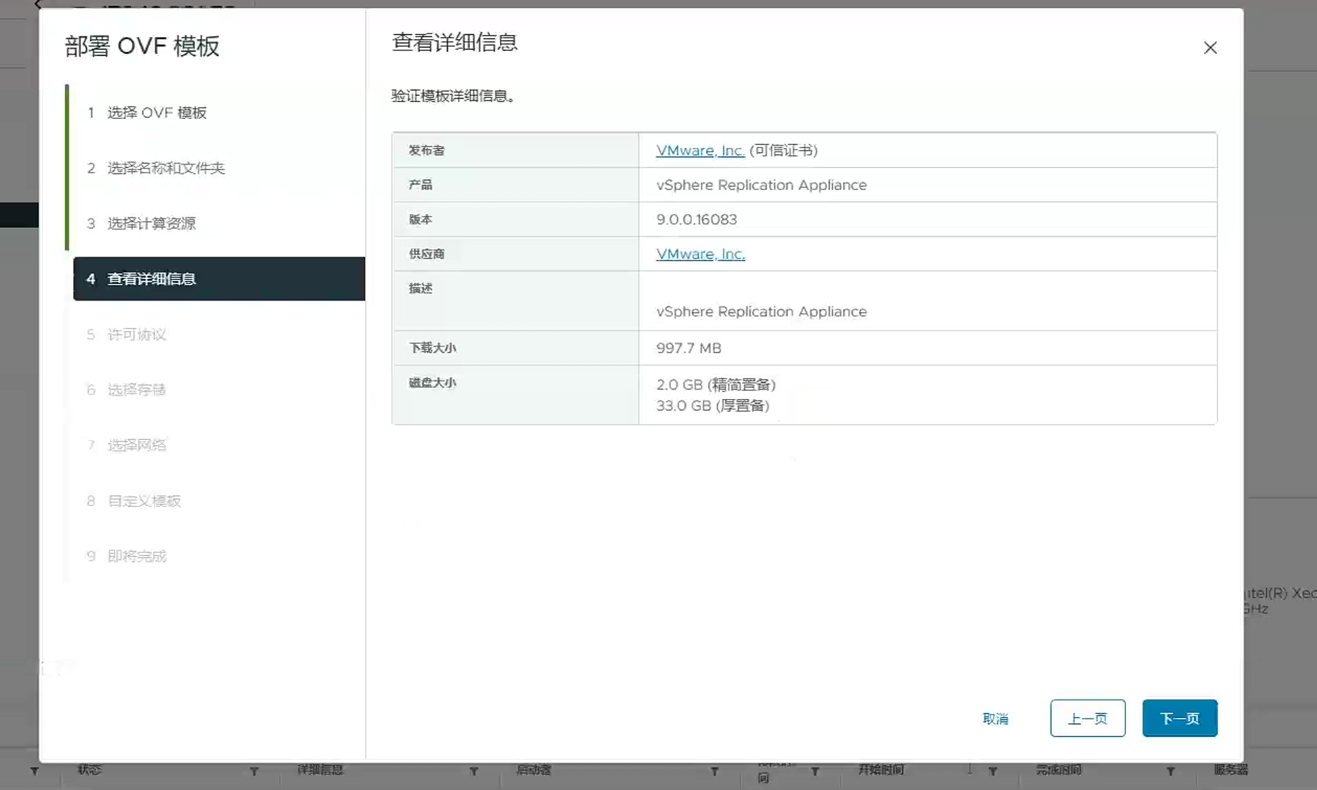Click the 下一页 button
Viewport: 1317px width, 790px height.
point(1179,718)
